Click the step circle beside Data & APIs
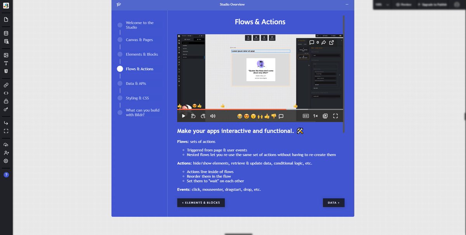Image resolution: width=466 pixels, height=235 pixels. tap(120, 84)
